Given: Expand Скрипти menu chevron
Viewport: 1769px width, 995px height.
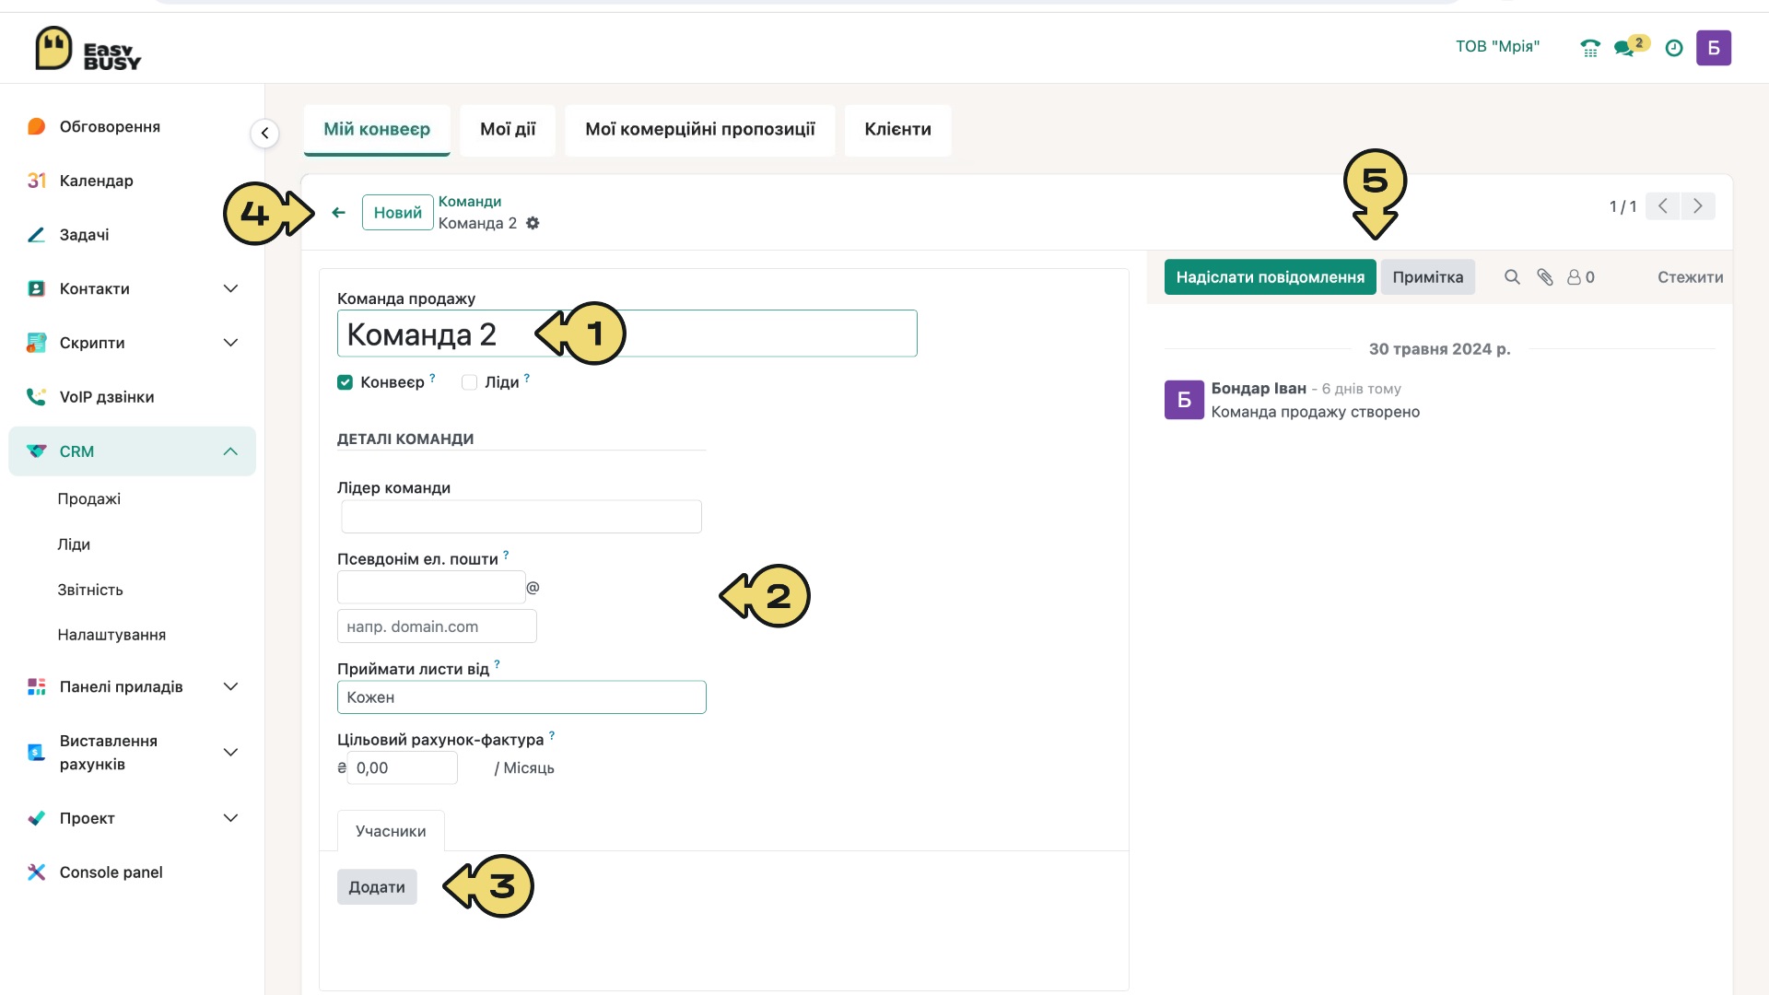Looking at the screenshot, I should pyautogui.click(x=230, y=343).
